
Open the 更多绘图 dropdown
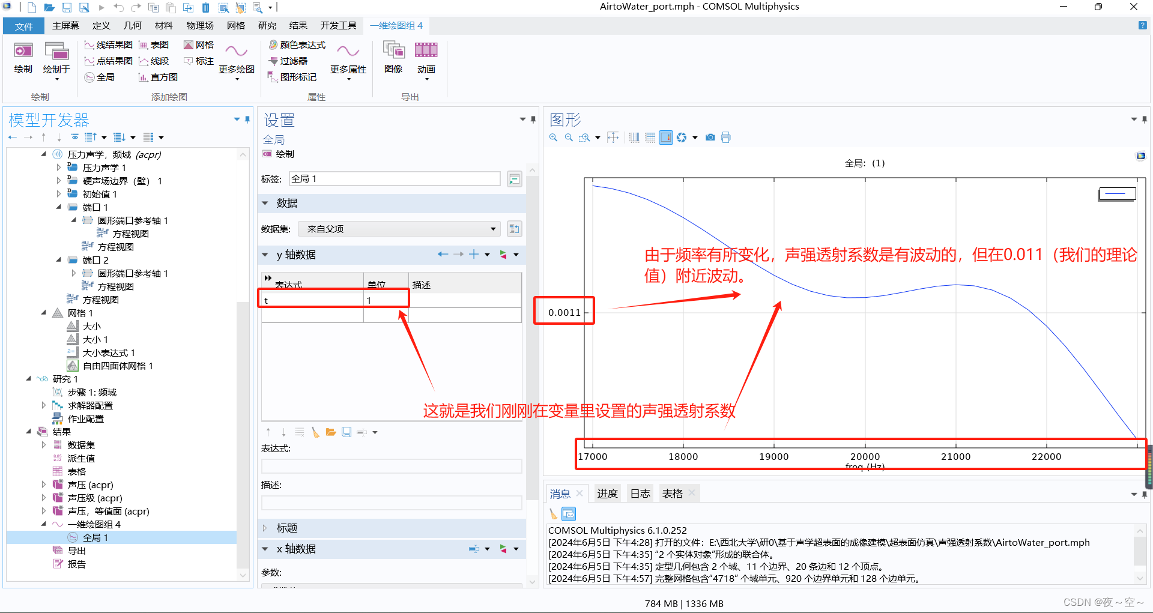tap(237, 61)
